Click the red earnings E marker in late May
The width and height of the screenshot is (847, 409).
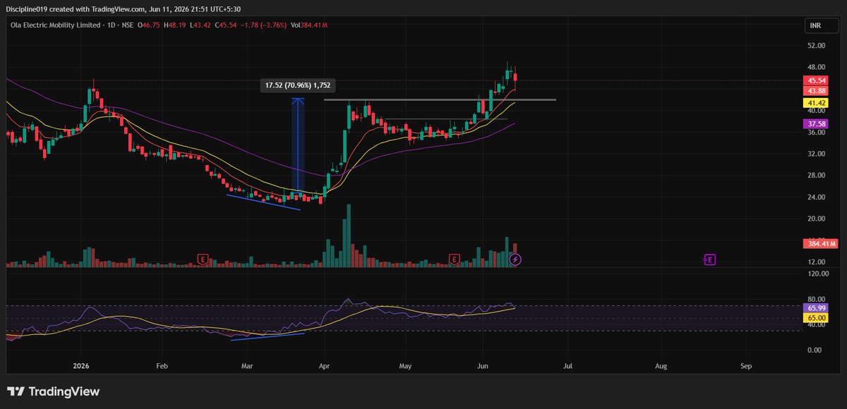pyautogui.click(x=455, y=260)
